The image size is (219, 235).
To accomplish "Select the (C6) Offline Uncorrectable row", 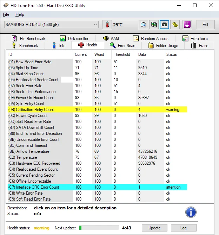I will [97, 181].
